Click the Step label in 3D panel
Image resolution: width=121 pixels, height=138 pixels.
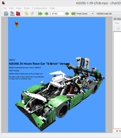(117, 23)
